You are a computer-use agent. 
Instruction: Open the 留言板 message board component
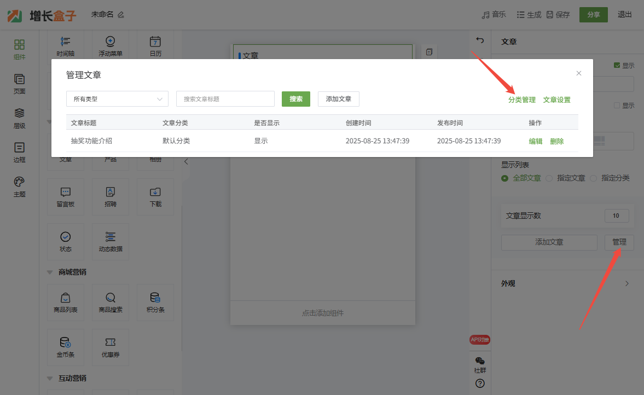[66, 196]
